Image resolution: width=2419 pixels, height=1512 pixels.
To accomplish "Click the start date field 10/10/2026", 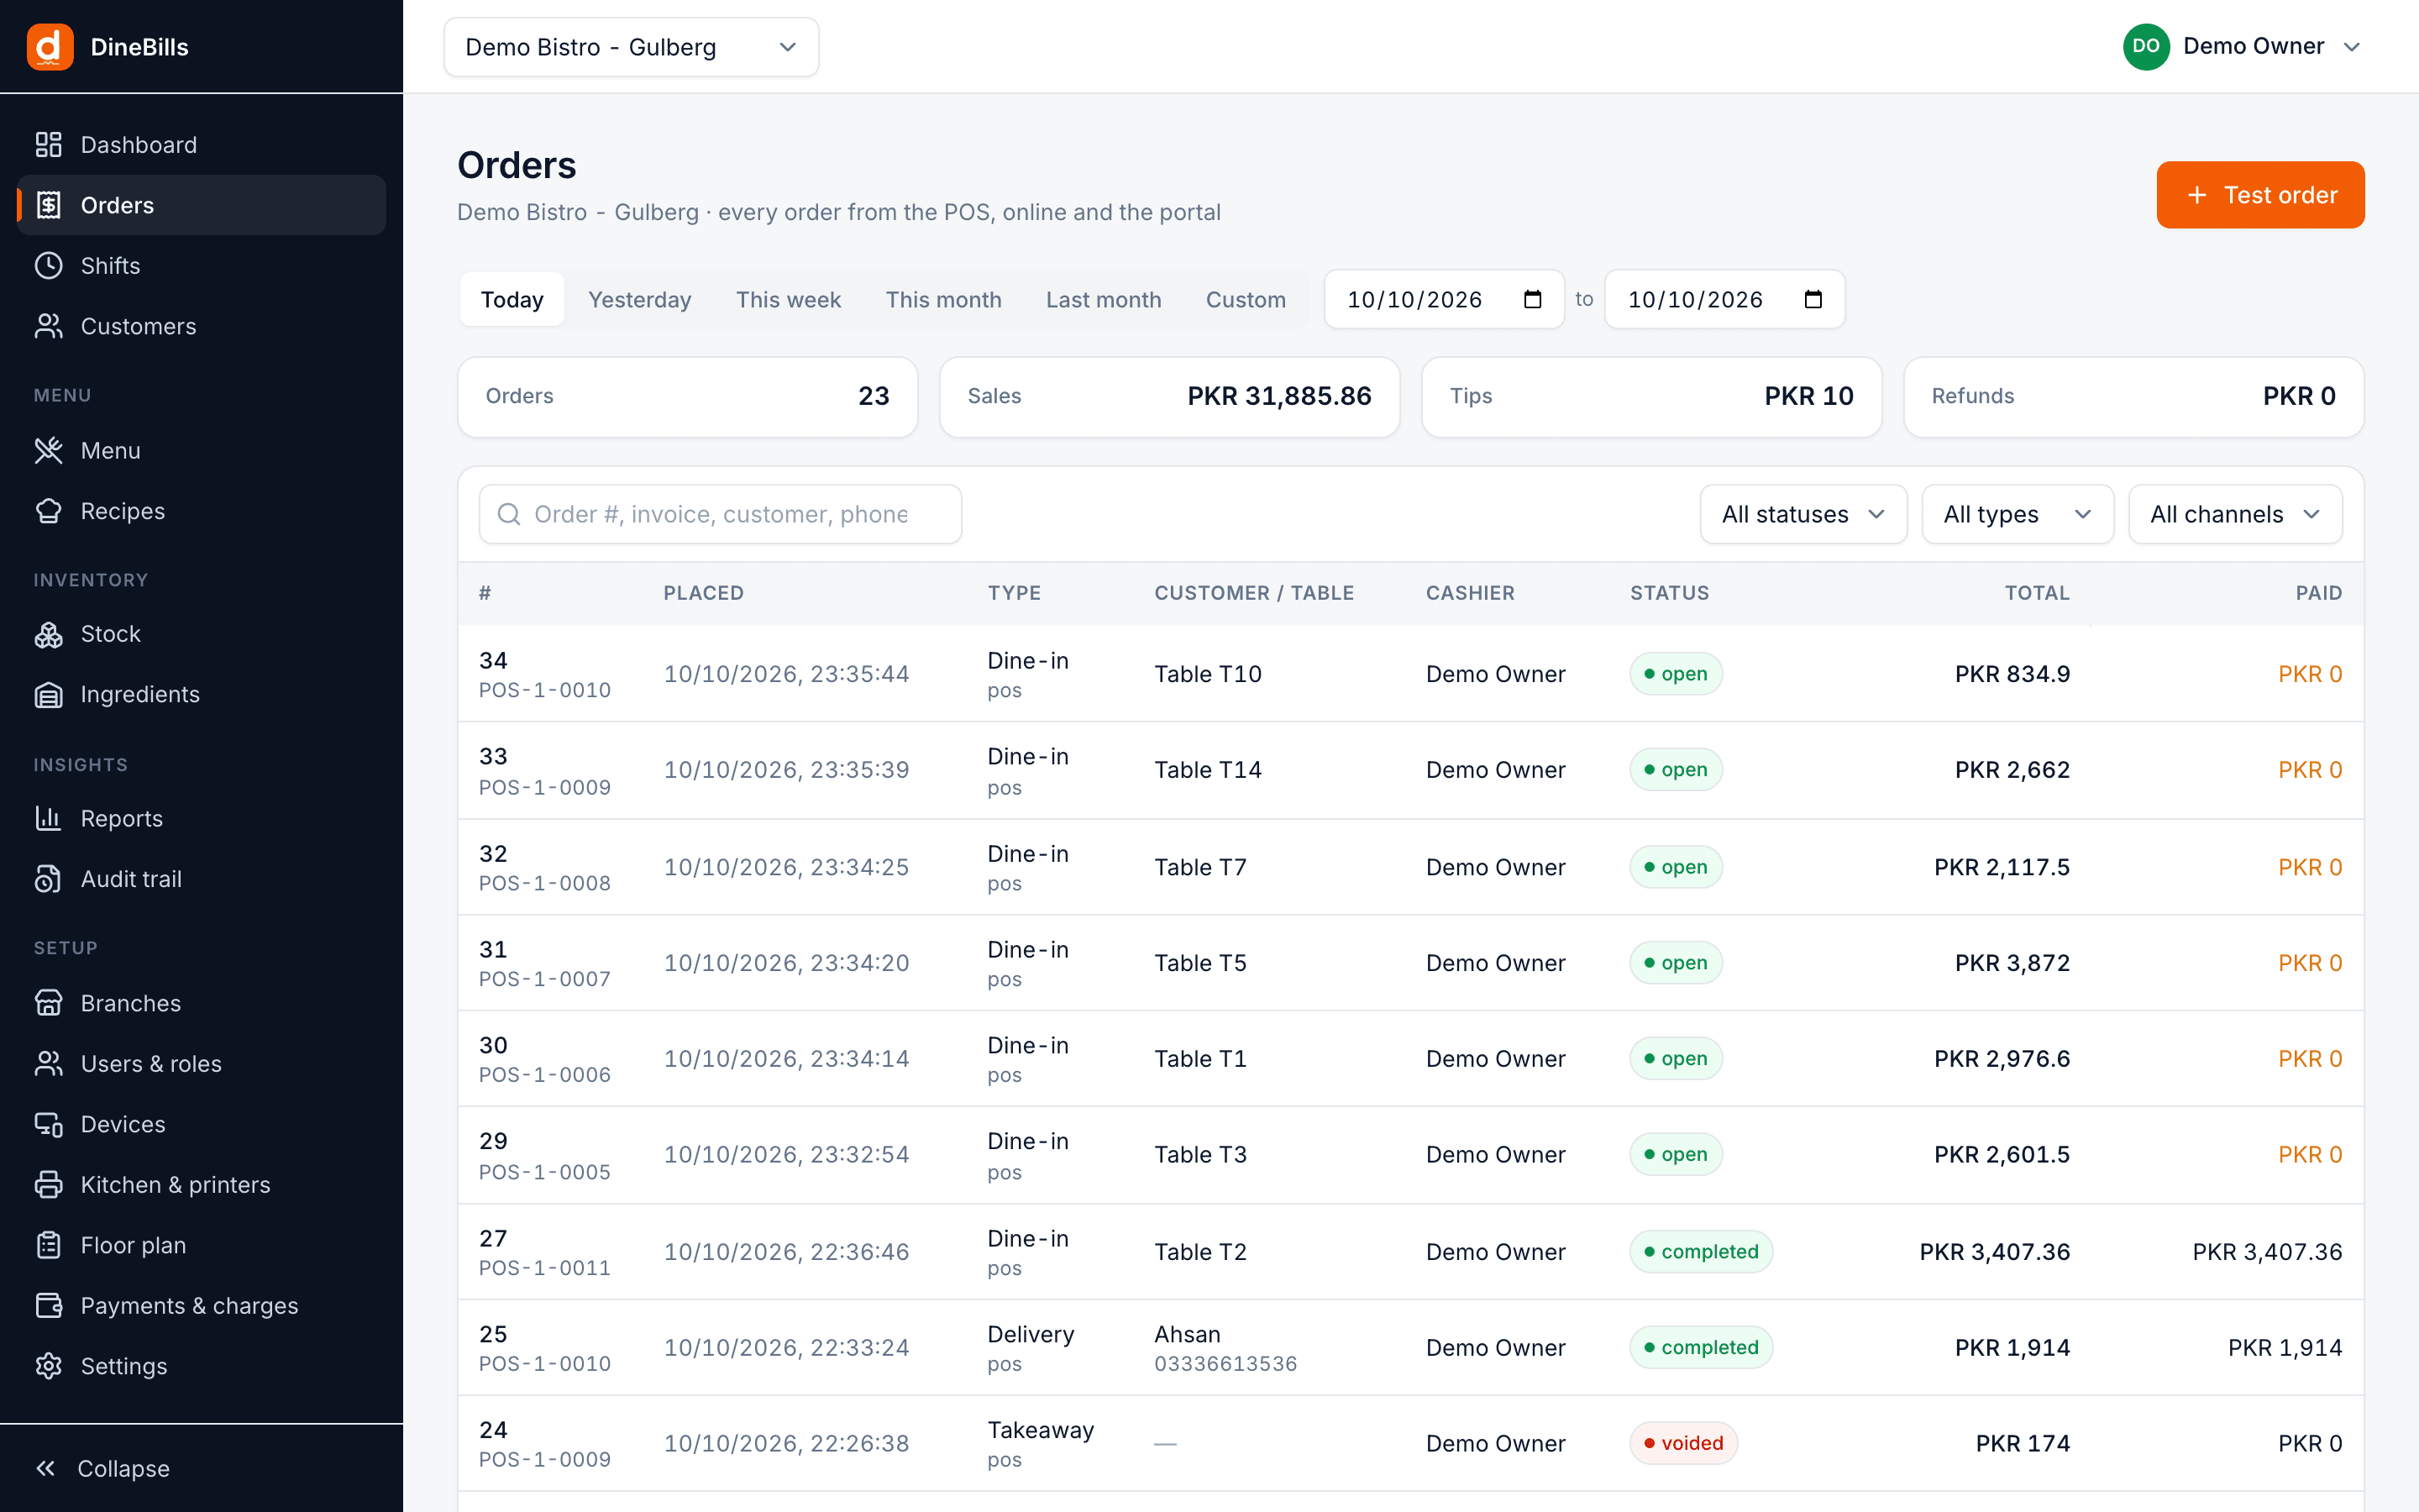I will (1443, 299).
